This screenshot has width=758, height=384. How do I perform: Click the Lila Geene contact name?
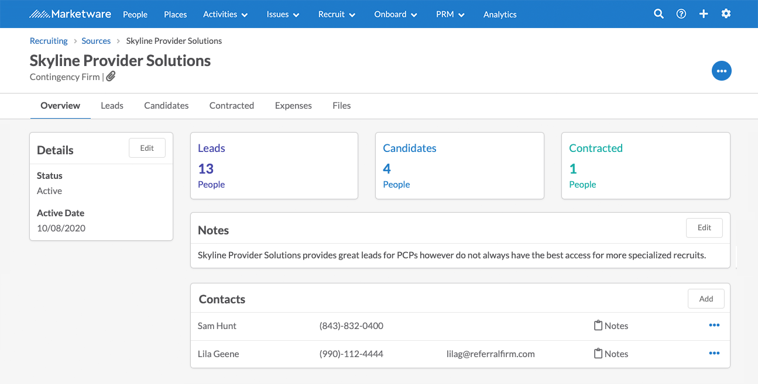coord(218,354)
